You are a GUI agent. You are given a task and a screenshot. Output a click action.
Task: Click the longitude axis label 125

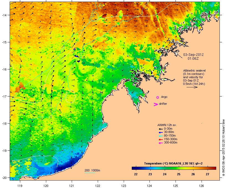(176, 186)
